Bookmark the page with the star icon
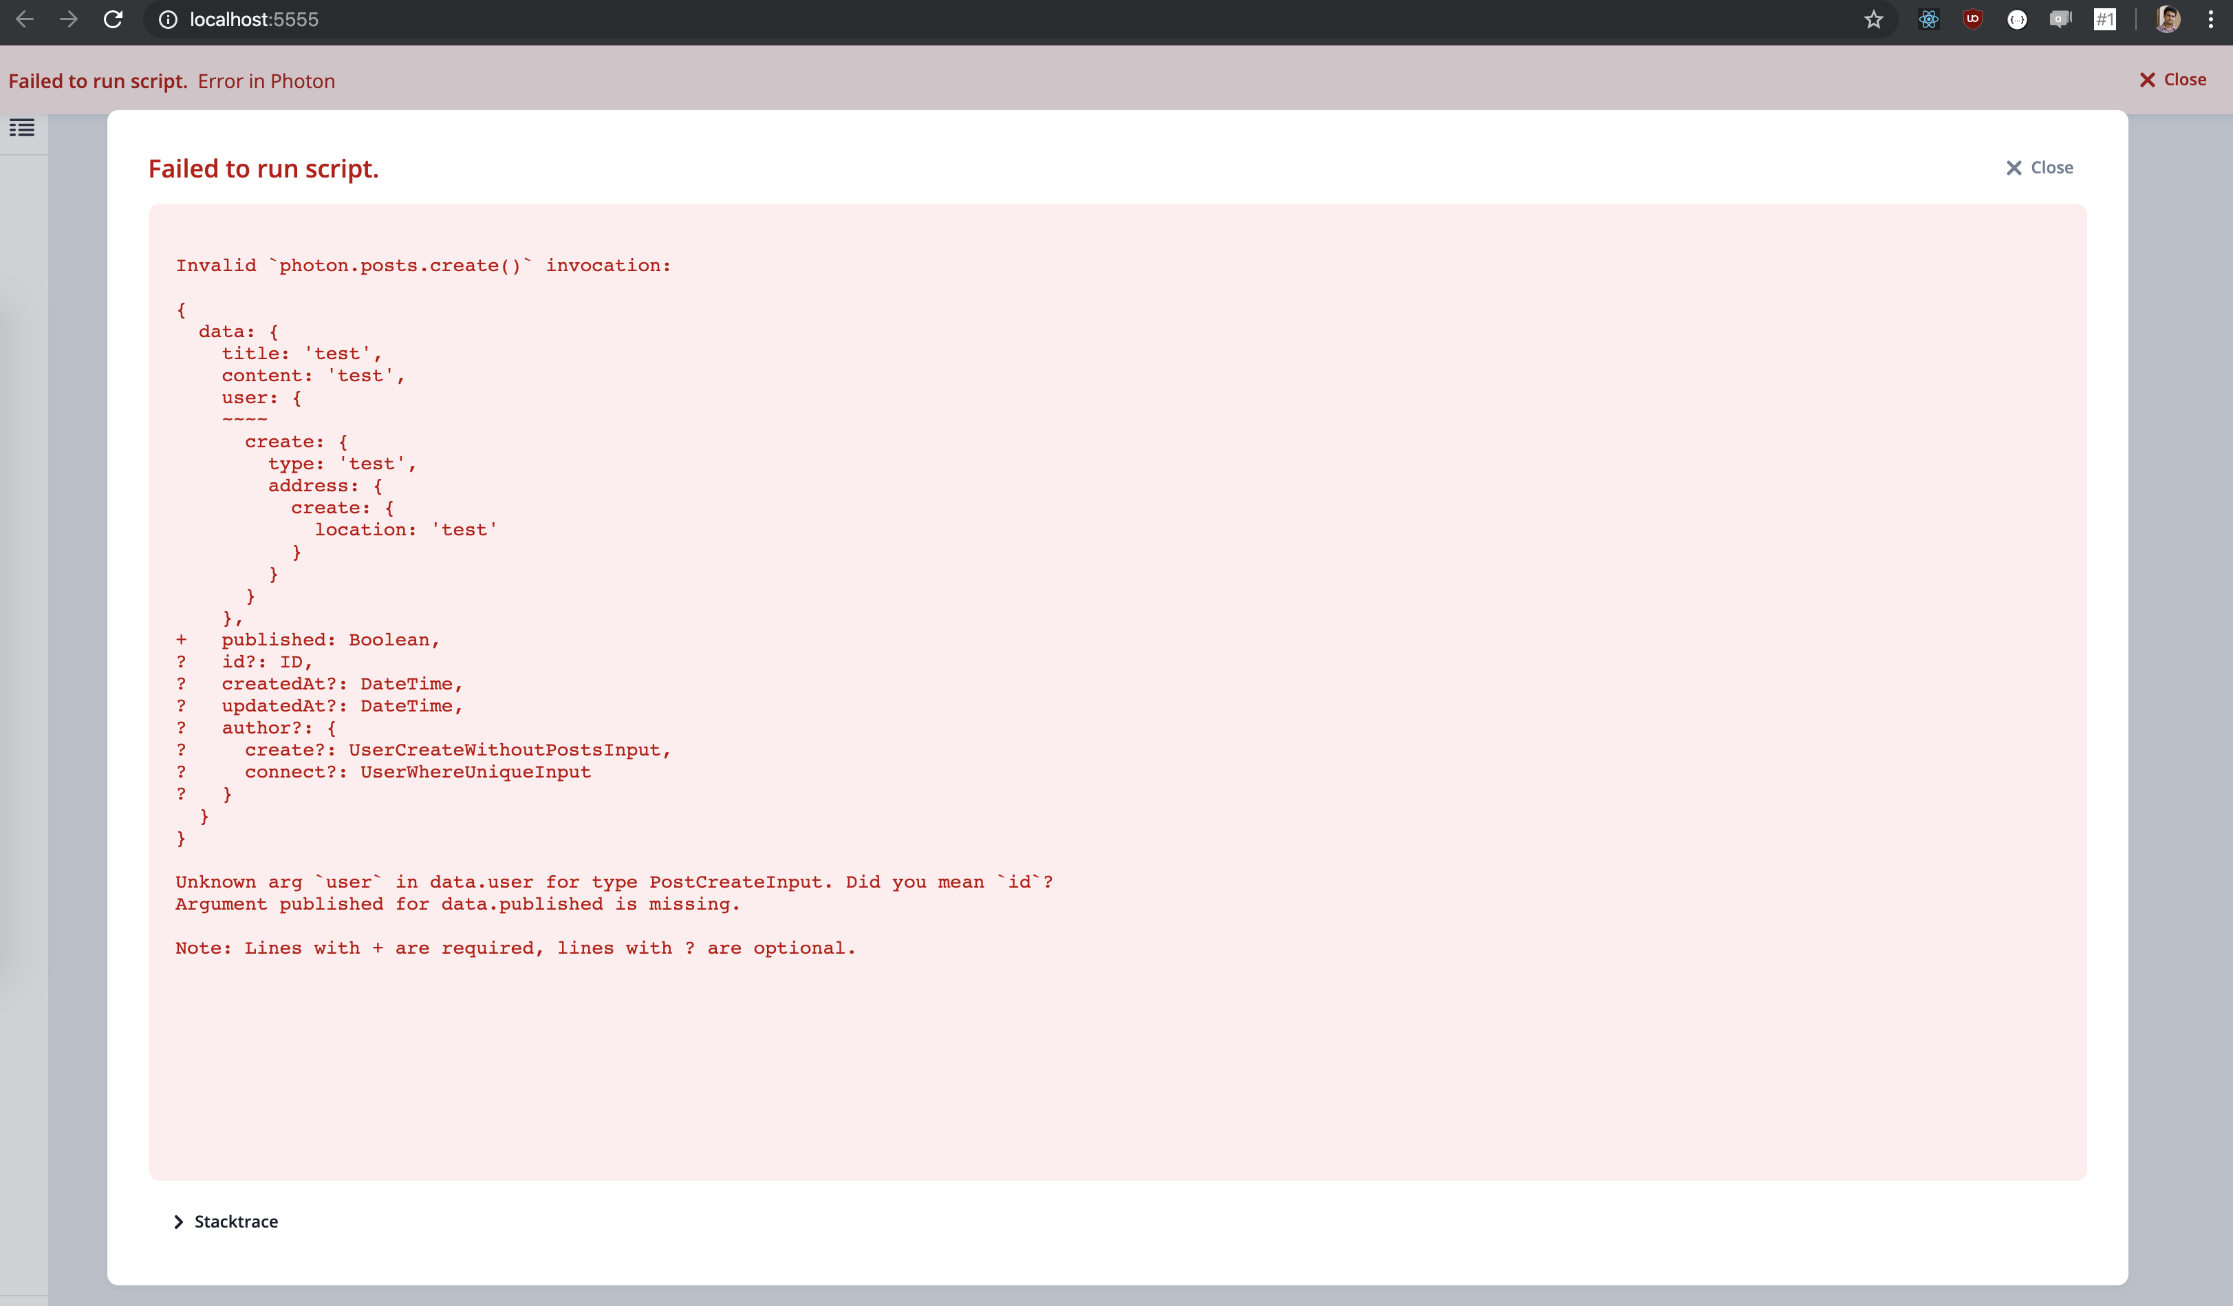 point(1873,19)
